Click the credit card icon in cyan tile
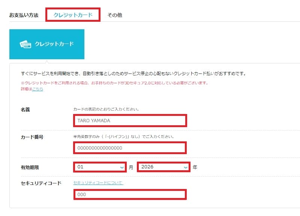This screenshot has width=300, height=216. point(25,44)
